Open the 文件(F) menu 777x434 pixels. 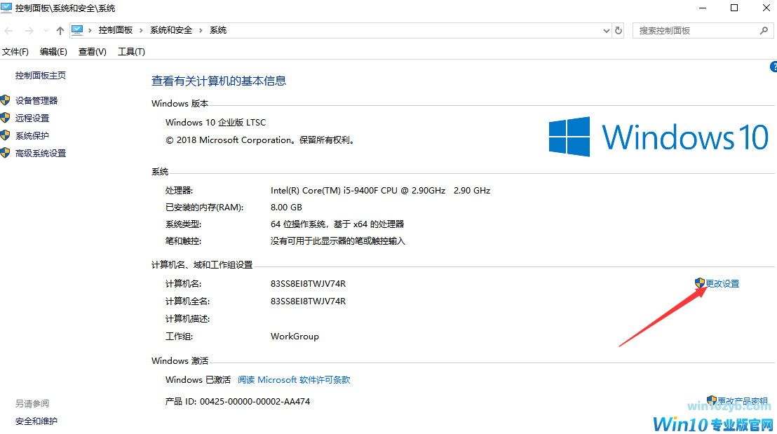coord(15,52)
